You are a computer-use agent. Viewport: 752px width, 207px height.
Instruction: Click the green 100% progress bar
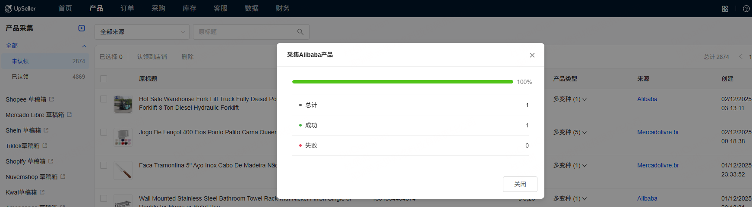402,82
